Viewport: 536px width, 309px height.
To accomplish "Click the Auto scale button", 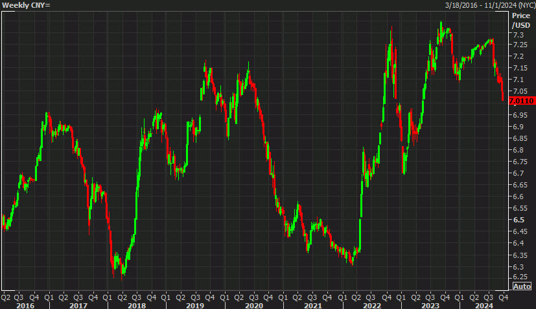I will 522,286.
